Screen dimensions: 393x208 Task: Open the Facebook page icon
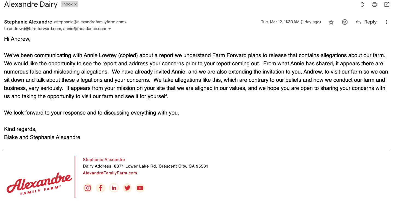(x=101, y=188)
